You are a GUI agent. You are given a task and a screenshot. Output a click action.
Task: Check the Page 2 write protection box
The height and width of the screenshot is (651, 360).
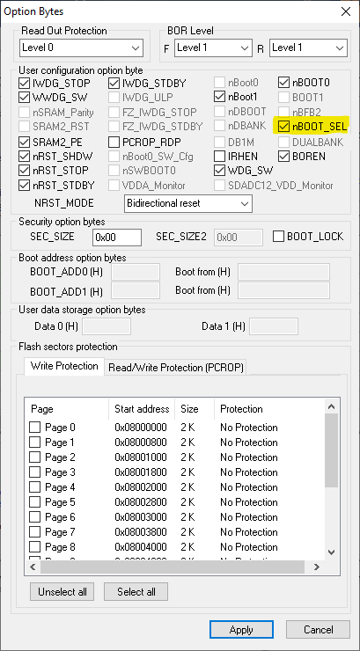click(x=35, y=457)
